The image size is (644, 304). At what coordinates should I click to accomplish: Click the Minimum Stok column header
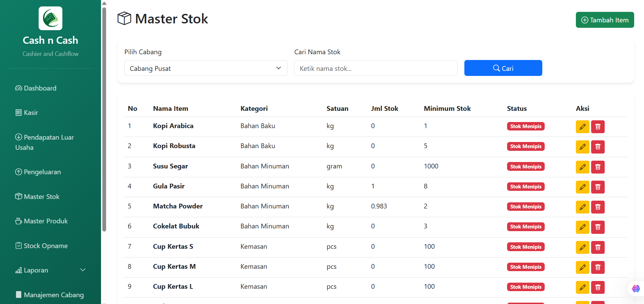click(447, 108)
